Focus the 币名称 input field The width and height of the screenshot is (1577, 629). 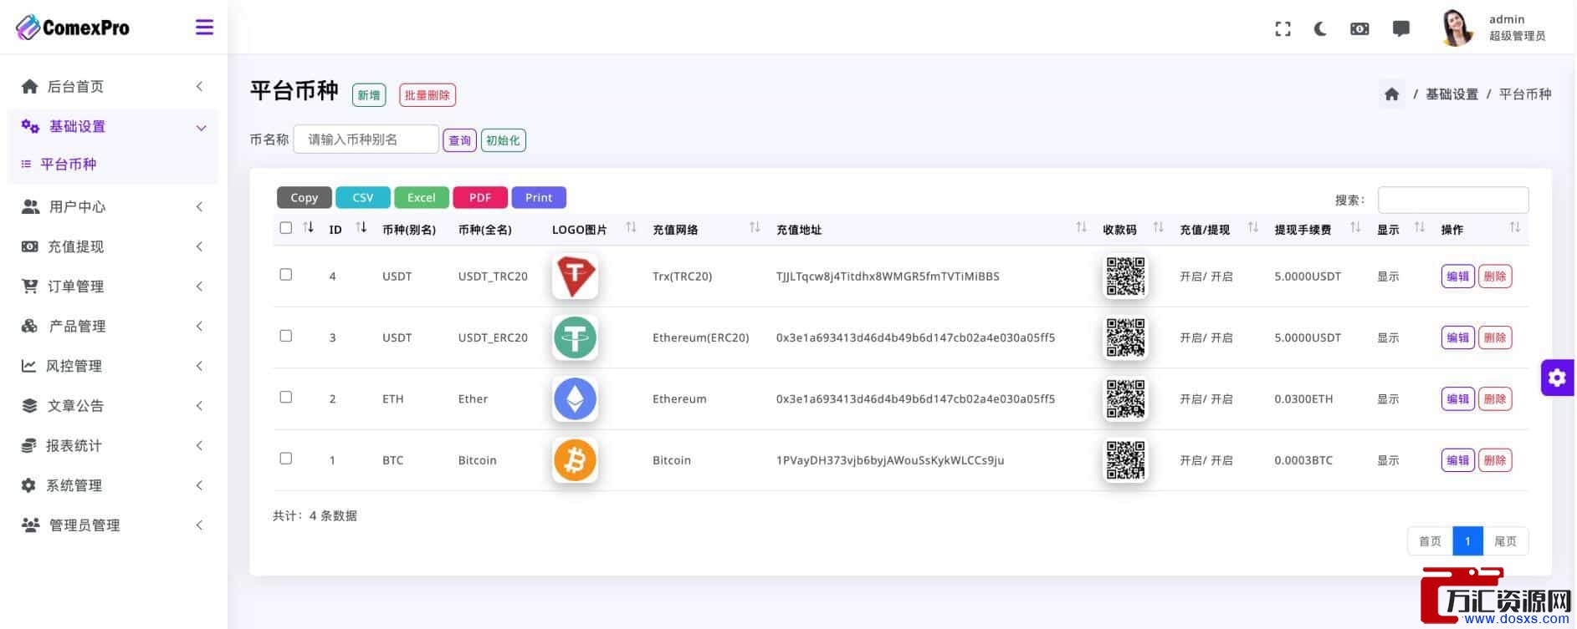point(366,139)
